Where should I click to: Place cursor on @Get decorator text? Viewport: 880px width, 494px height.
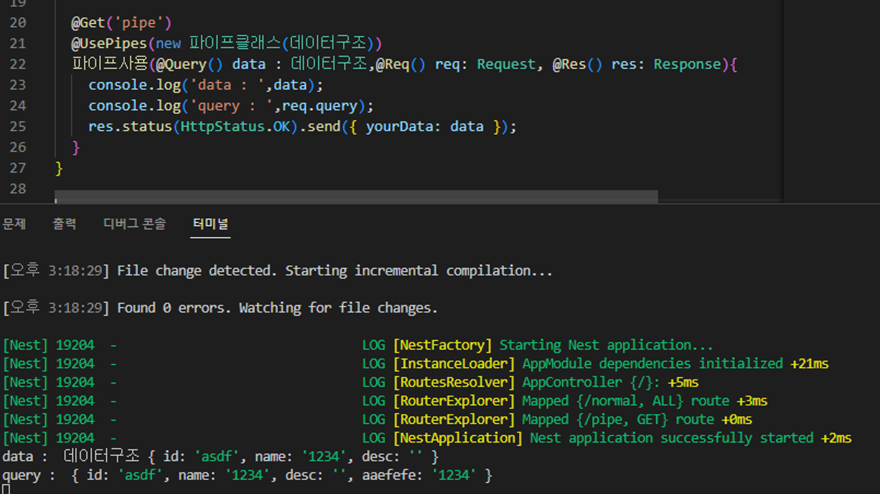pyautogui.click(x=88, y=23)
